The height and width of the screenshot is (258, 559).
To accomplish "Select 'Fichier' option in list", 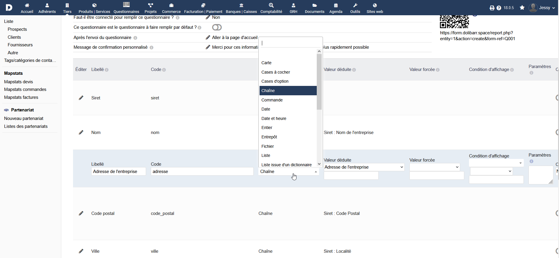I will coord(288,146).
